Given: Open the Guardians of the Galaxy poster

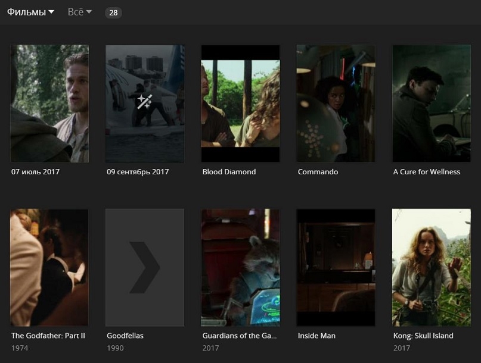Looking at the screenshot, I should [240, 267].
